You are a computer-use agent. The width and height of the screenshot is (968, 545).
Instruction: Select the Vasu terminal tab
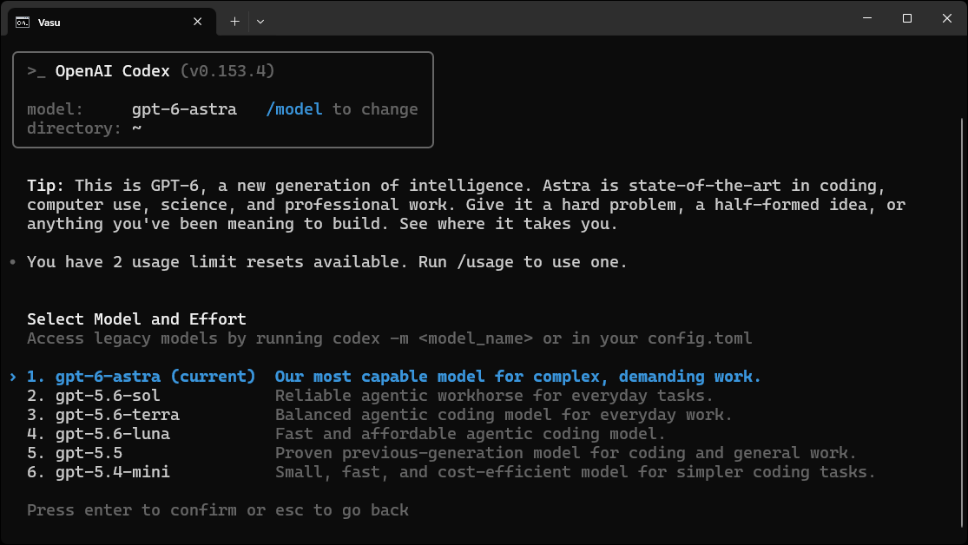112,23
